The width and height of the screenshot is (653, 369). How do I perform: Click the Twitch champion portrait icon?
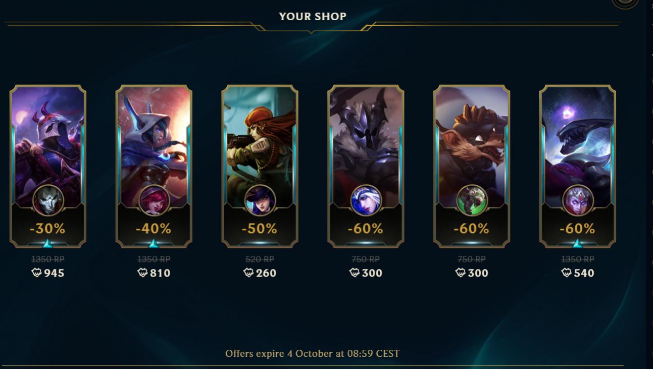[472, 200]
